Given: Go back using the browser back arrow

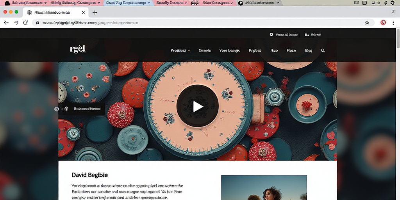Looking at the screenshot, I should click(6, 23).
